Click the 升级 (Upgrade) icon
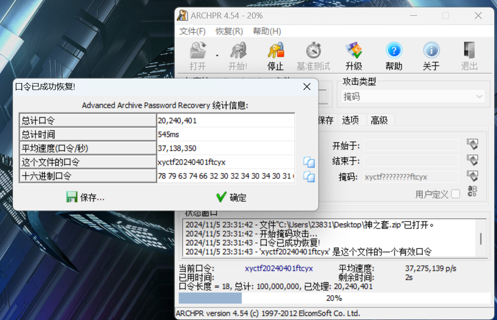This screenshot has width=497, height=320. tap(354, 56)
